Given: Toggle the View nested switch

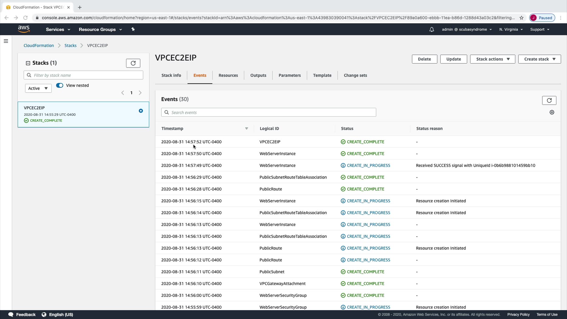Looking at the screenshot, I should coord(60,85).
